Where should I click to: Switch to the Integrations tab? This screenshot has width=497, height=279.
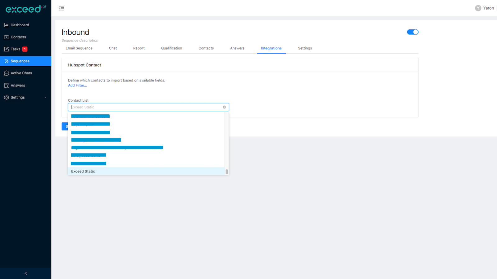pos(271,48)
